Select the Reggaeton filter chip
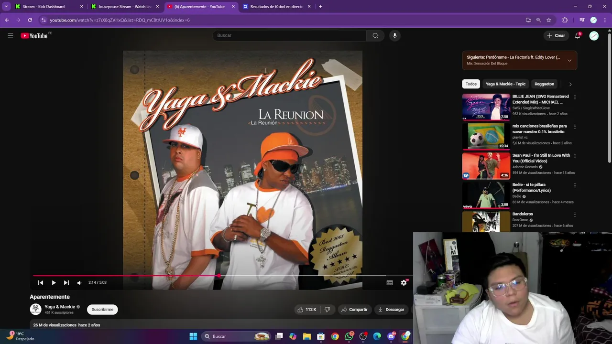The width and height of the screenshot is (612, 344). point(544,84)
